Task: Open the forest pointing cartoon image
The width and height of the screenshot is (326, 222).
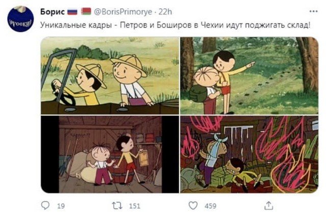Action: coord(249,76)
